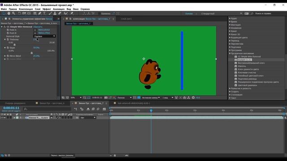
Task: Open the 1 вид layout dropdown
Action: point(168,97)
